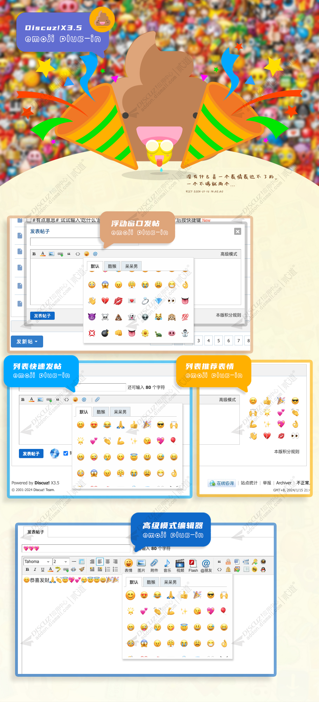319x702 pixels.
Task: Click insert link icon in floating post window
Action: [x=60, y=254]
